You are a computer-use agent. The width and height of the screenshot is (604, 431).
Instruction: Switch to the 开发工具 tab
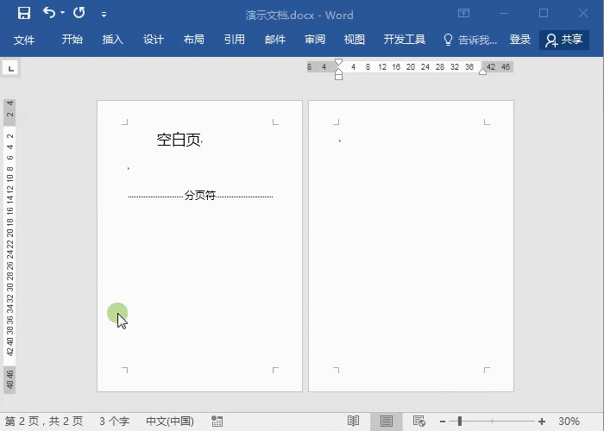pos(405,40)
